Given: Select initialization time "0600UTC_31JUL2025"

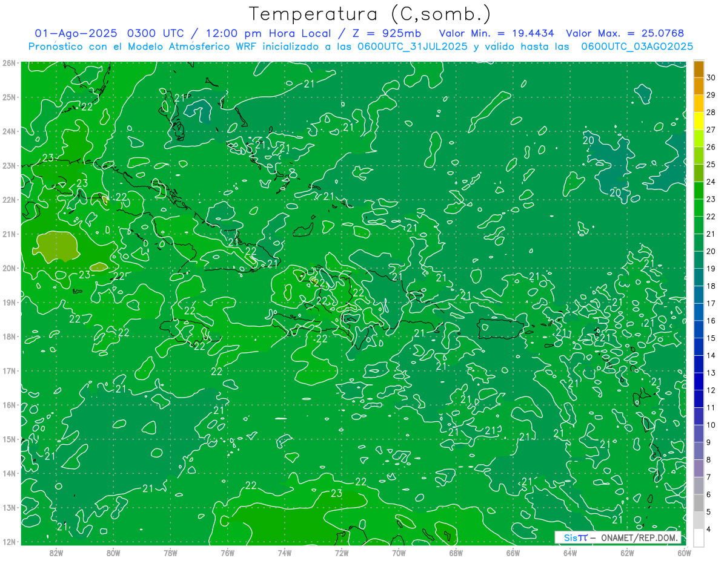Looking at the screenshot, I should click(x=412, y=47).
